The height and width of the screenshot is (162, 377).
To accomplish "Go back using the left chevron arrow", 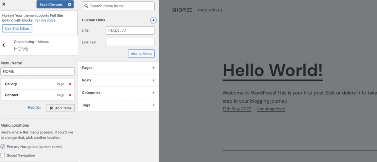I will 4,45.
